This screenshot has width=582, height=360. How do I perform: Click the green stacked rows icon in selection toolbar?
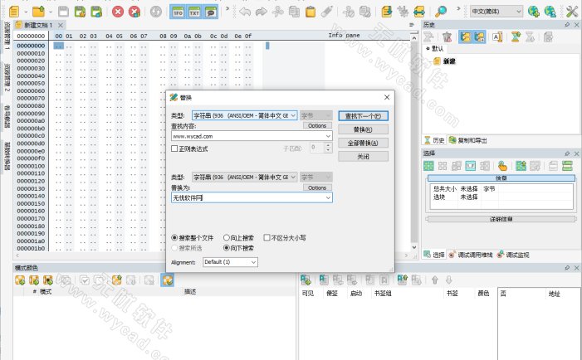[x=567, y=166]
